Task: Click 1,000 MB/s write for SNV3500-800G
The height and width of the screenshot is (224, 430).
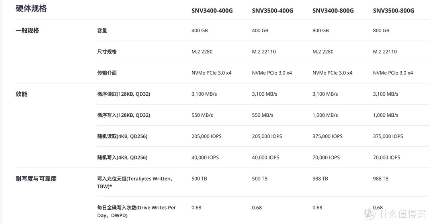Action: click(x=385, y=115)
